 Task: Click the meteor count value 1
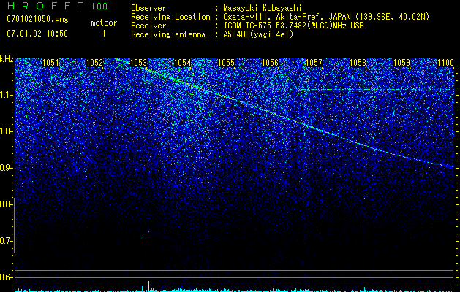coord(104,34)
